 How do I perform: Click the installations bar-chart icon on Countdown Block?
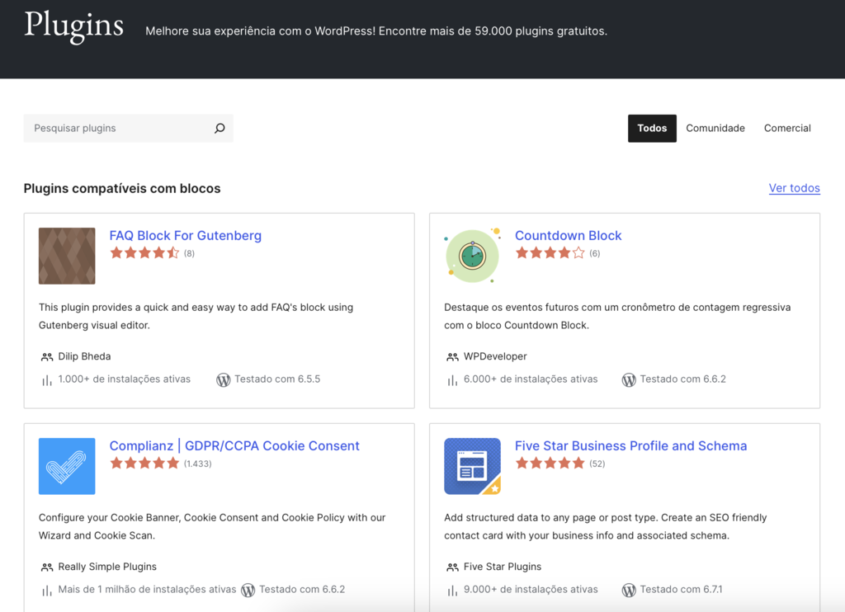point(451,379)
